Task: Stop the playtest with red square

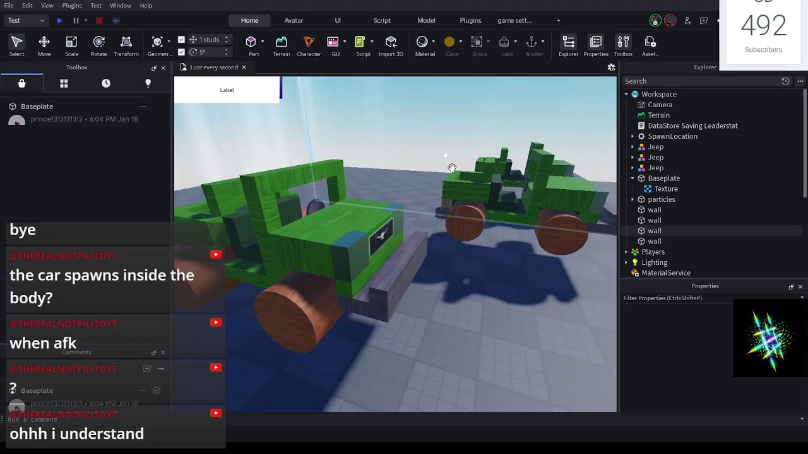Action: [99, 21]
